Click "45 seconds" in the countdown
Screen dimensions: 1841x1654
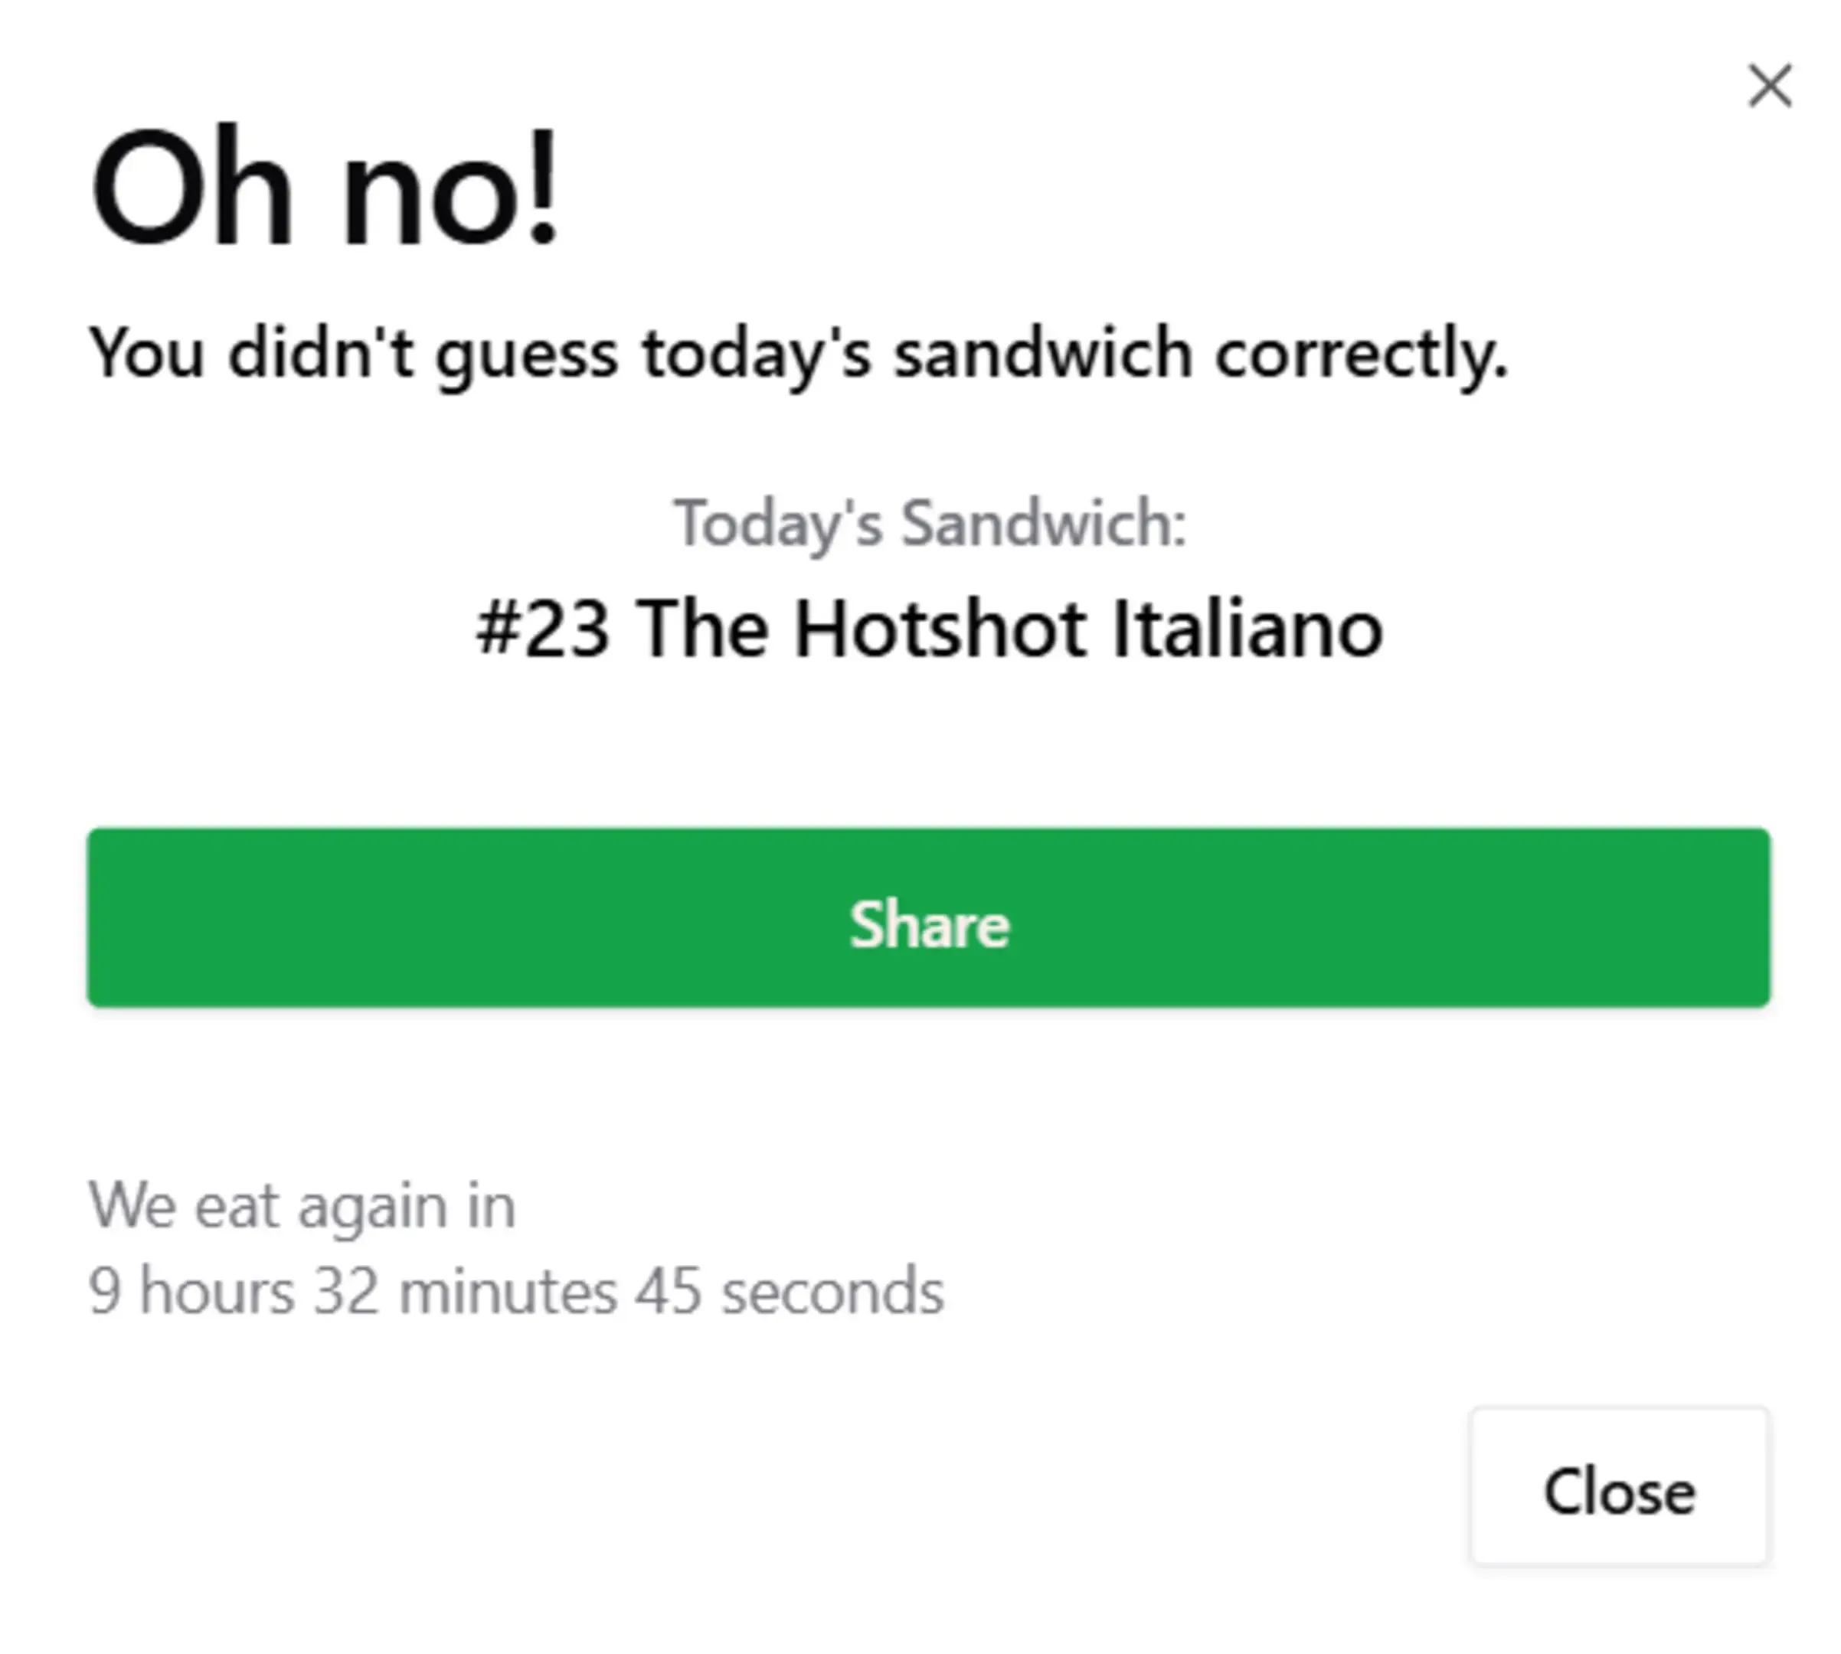click(789, 1291)
